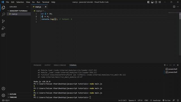Image resolution: width=181 pixels, height=102 pixels.
Task: Switch to the DEBUG CONSOLE tab
Action: [x=60, y=65]
